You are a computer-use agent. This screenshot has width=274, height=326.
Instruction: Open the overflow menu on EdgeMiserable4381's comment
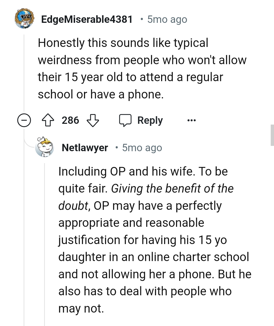pyautogui.click(x=192, y=120)
